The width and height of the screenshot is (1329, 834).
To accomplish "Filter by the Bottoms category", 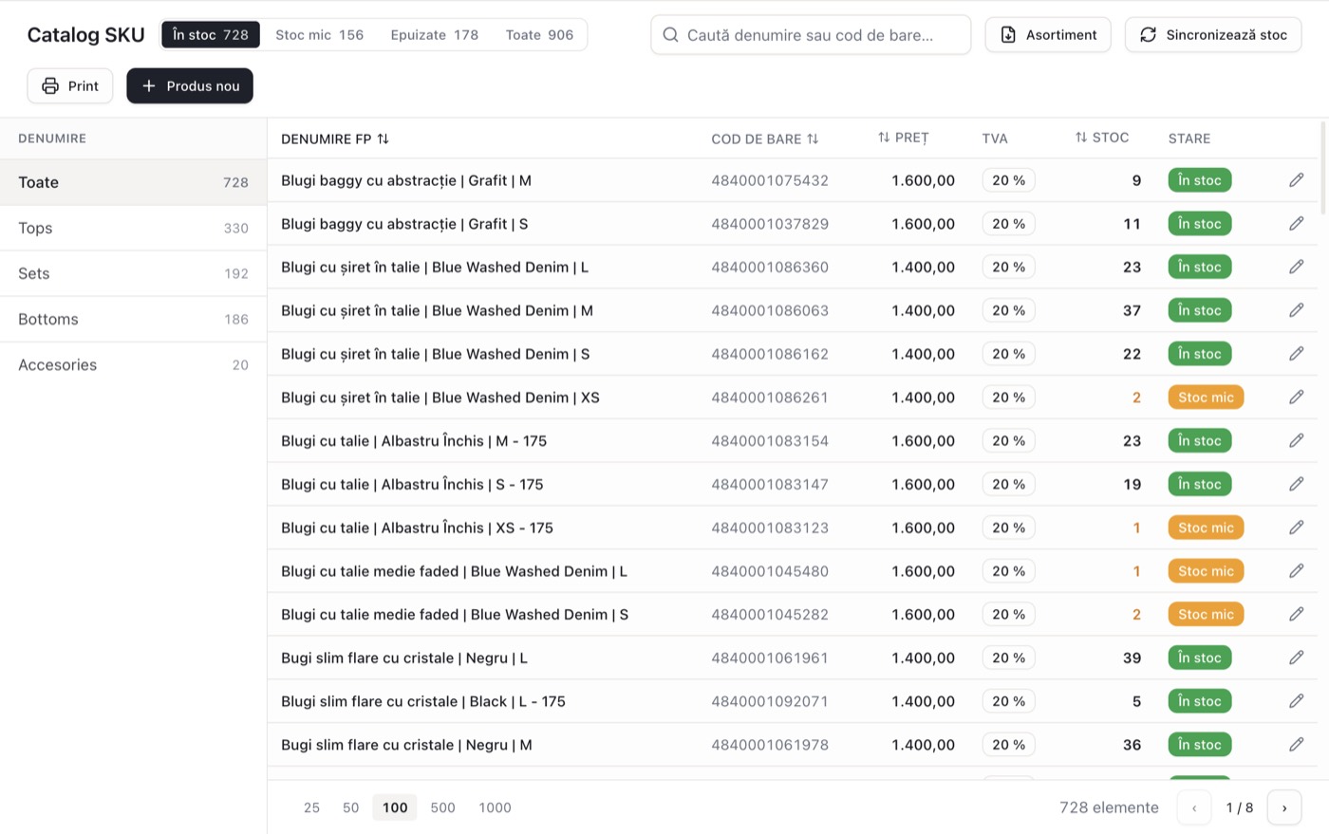I will (x=133, y=319).
